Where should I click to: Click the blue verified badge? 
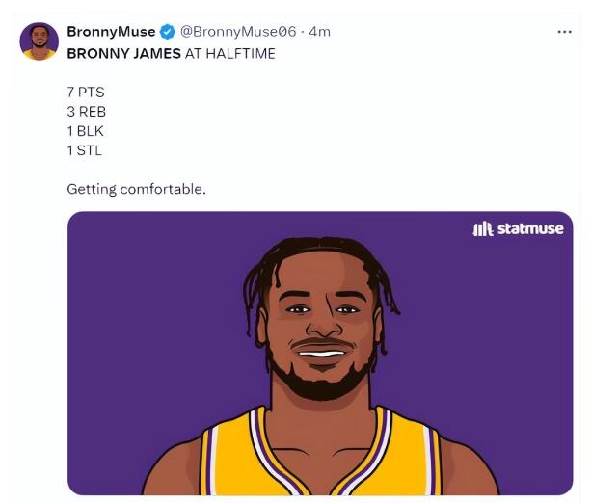pos(168,32)
